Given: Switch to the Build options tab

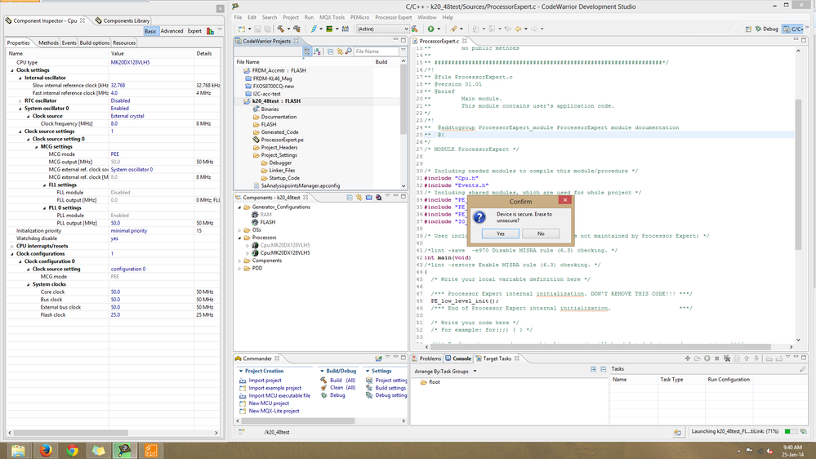Looking at the screenshot, I should [94, 42].
